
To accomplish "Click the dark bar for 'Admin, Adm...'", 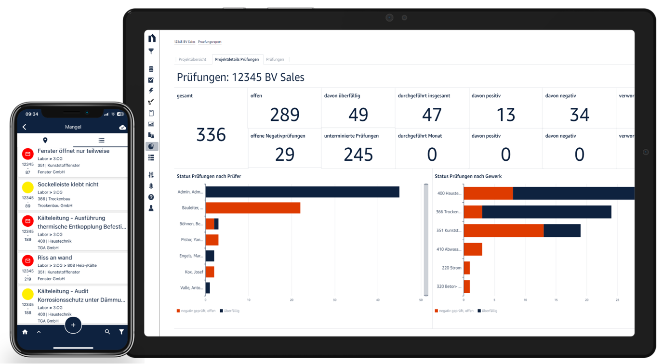I will [x=302, y=192].
